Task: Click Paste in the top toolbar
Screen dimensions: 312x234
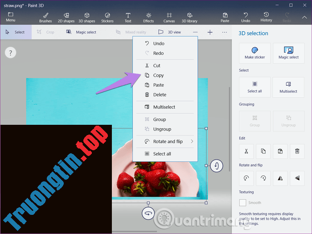Action: pos(225,17)
